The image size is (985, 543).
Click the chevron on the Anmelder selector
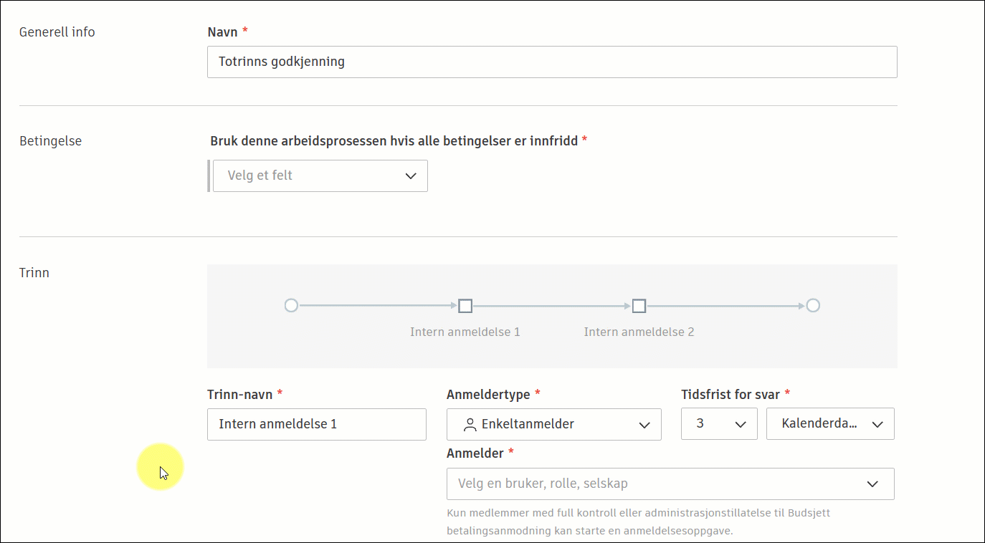pyautogui.click(x=873, y=484)
